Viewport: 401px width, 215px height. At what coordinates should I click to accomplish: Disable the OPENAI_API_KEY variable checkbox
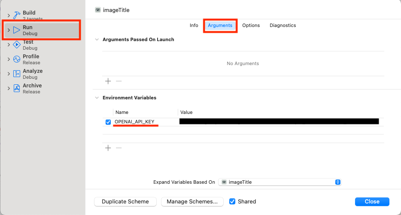pyautogui.click(x=108, y=122)
